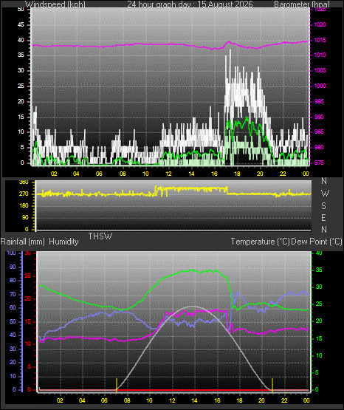Click the 100 value on humidity axis
344x410 pixels.
(11, 253)
